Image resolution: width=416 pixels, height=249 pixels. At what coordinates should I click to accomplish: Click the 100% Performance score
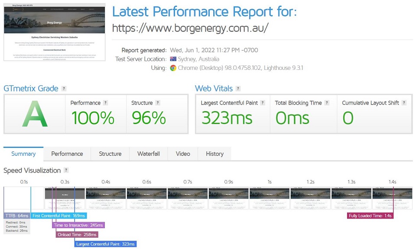tap(93, 118)
